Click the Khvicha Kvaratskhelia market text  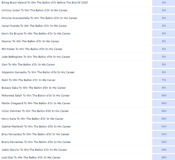(x=39, y=18)
